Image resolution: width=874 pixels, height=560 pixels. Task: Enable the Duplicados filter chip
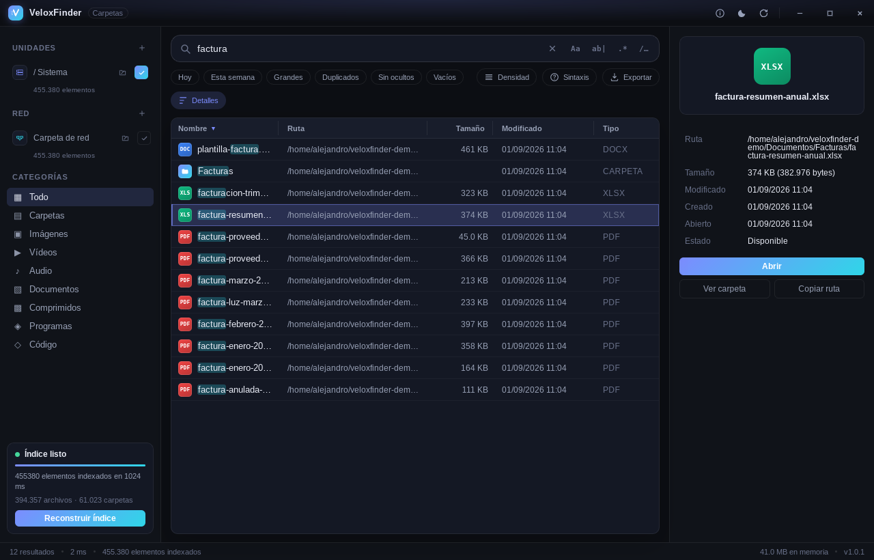pos(341,77)
